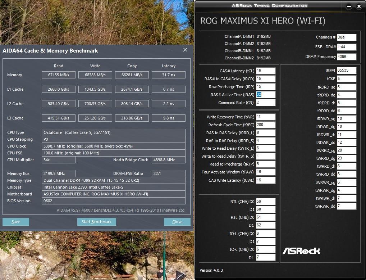Click the tRRD_S RAS to RAS Delay field
Viewport: 366px width, 280px height.
(x=266, y=141)
